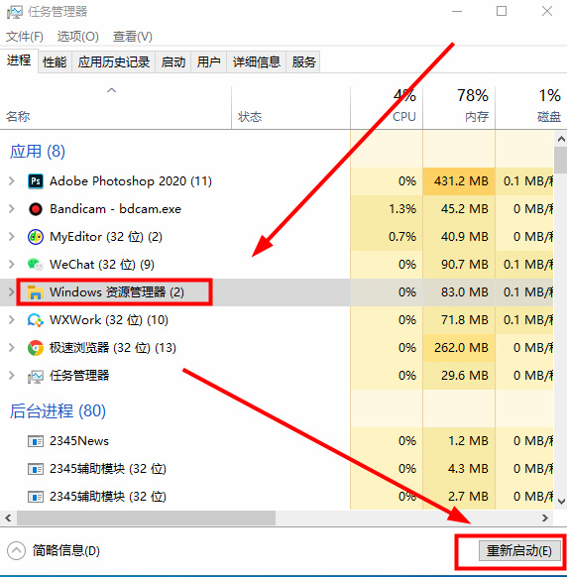Image resolution: width=567 pixels, height=577 pixels.
Task: Click the first 2345辅助模块 process icon
Action: (36, 469)
